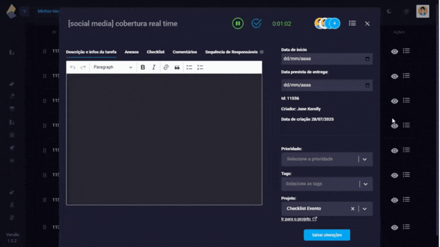
Task: Mark the task as complete with check icon
Action: coord(257,23)
